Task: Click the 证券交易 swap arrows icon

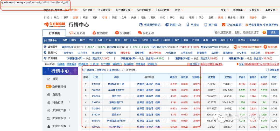Action: click(x=71, y=33)
